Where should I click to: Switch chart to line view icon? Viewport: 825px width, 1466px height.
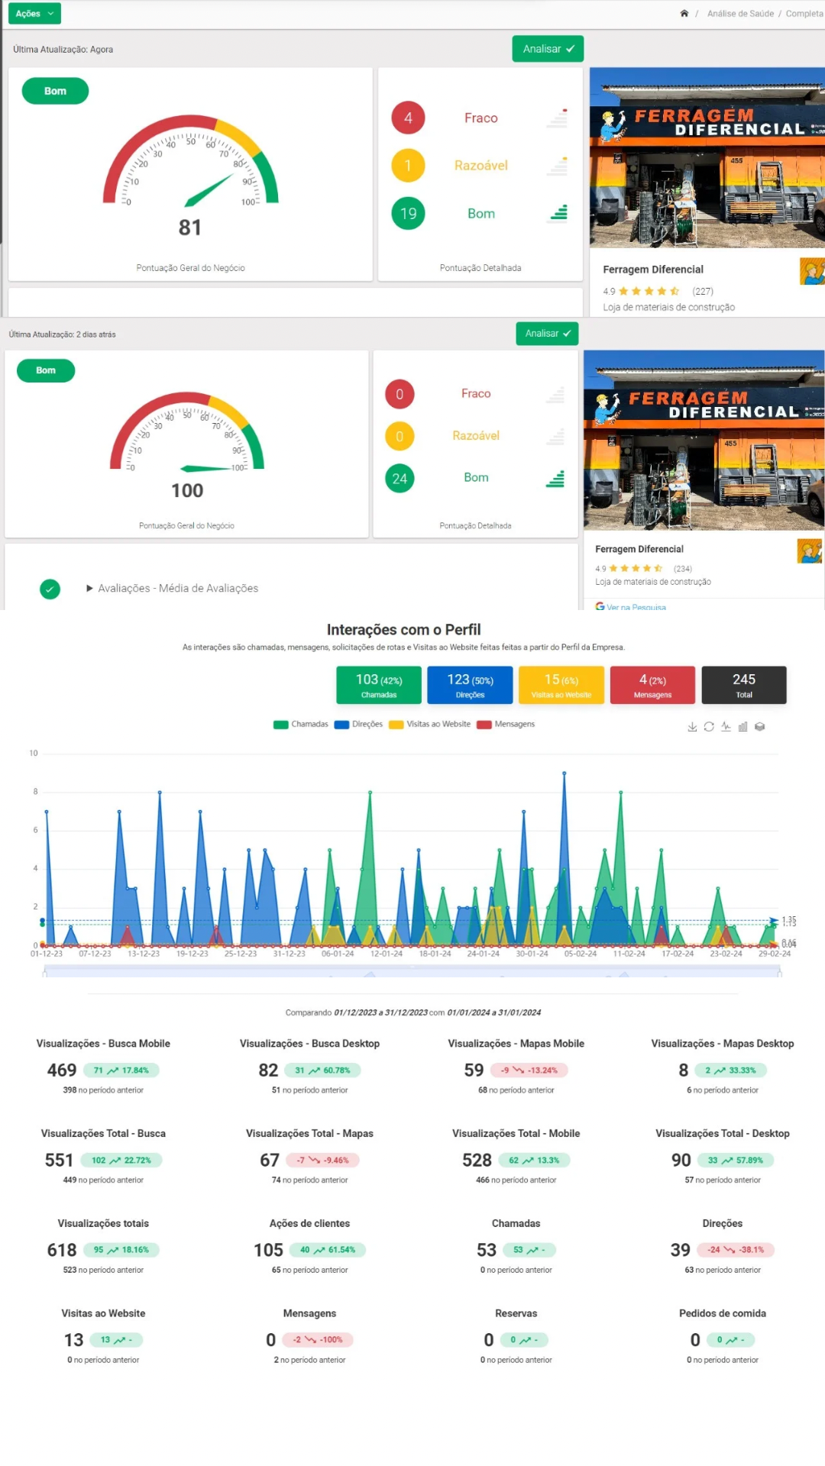[x=726, y=727]
